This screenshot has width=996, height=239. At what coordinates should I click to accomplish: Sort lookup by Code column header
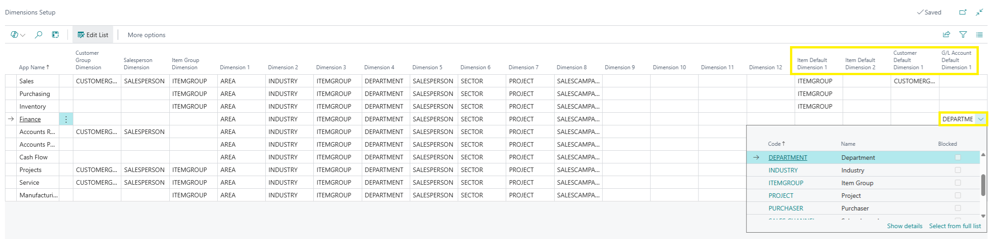coord(776,144)
